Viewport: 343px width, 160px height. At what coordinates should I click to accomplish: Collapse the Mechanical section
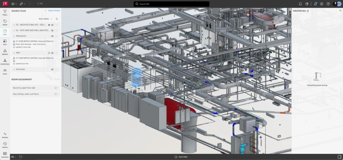tap(14, 36)
